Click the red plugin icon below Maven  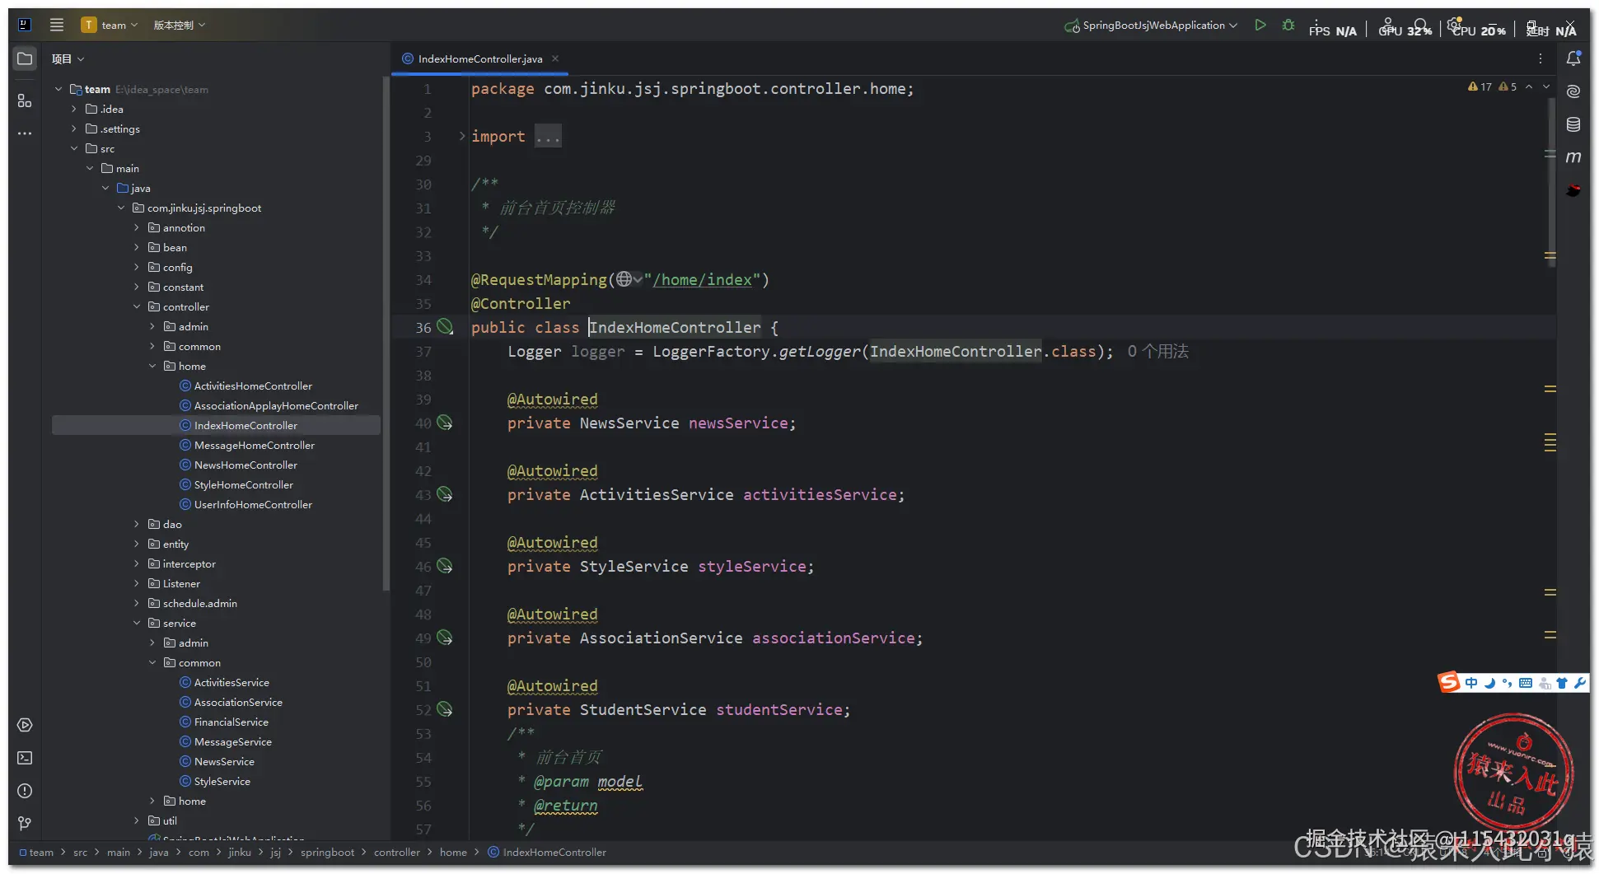(1573, 190)
